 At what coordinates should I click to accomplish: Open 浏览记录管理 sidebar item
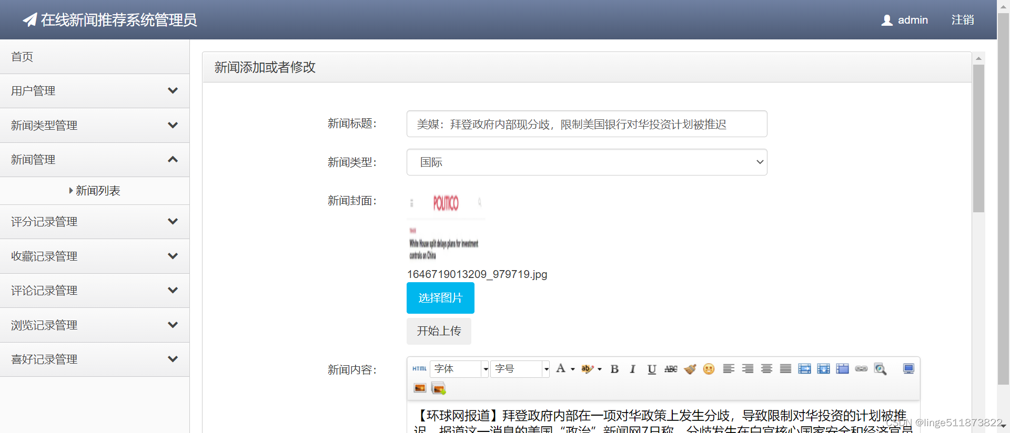[95, 325]
